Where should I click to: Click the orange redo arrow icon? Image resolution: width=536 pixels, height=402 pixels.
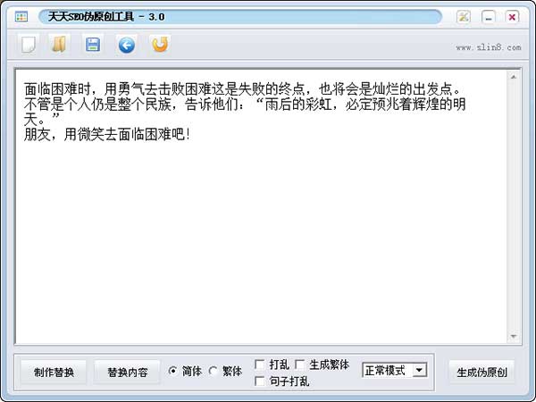160,45
